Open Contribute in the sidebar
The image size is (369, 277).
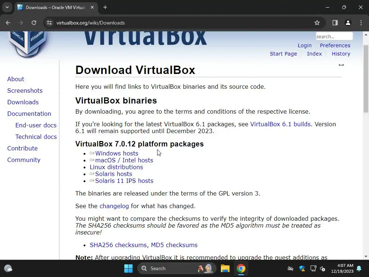pyautogui.click(x=22, y=148)
